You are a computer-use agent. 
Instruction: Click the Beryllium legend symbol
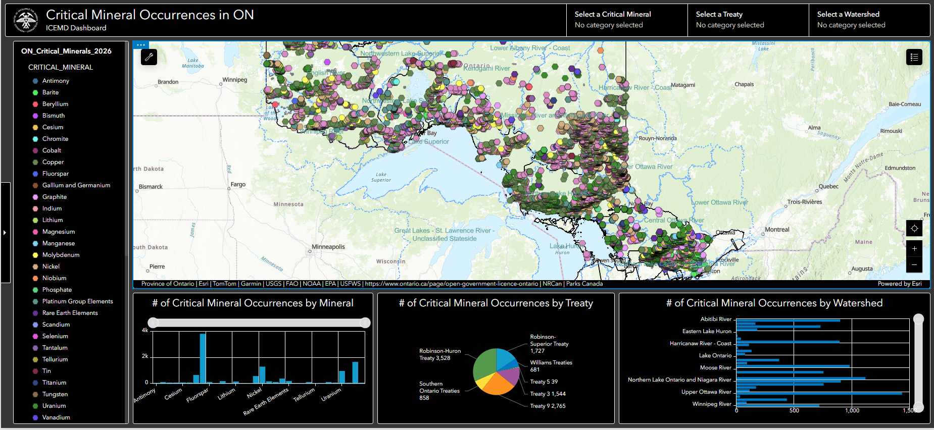pos(35,104)
